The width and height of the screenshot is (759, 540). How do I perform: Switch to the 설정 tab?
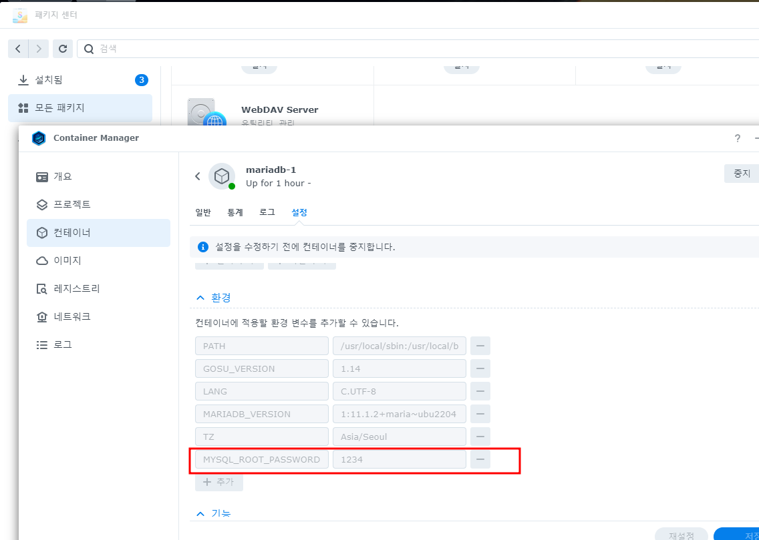point(299,212)
